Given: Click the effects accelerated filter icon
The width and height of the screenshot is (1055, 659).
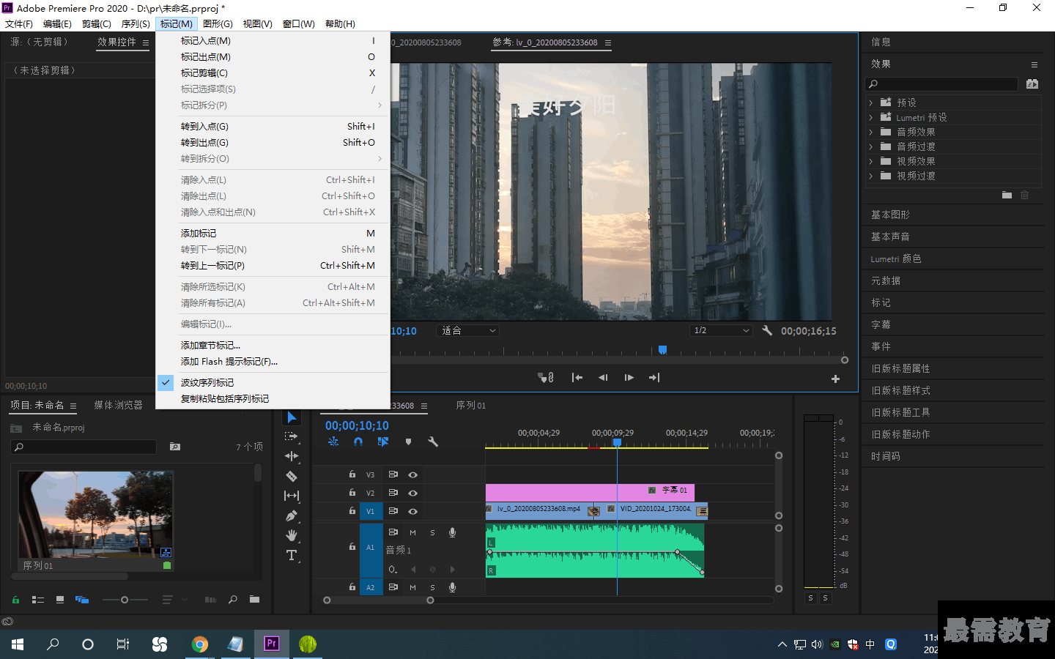Looking at the screenshot, I should 1032,84.
